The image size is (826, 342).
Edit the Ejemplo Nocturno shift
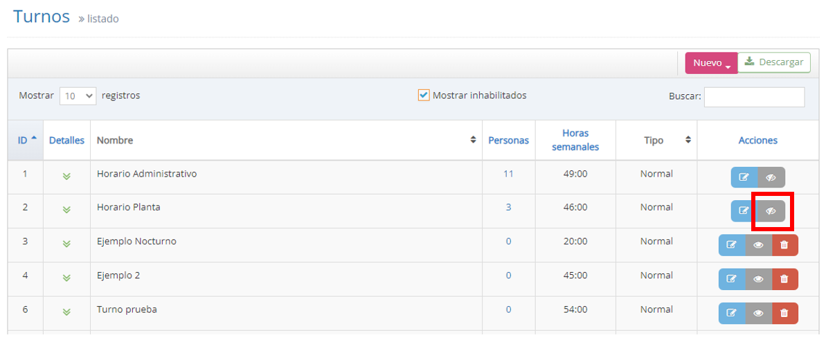point(732,245)
